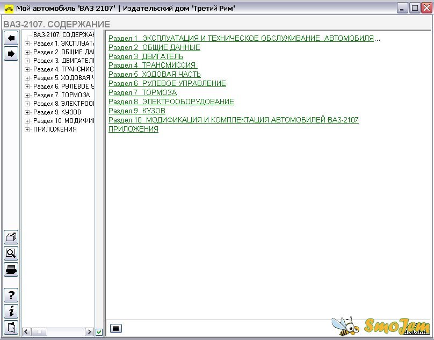Screen dimensions: 434x340
Task: Open link Раздел 2 ОБЩИЕ ДАННЫЕ
Action: [154, 47]
